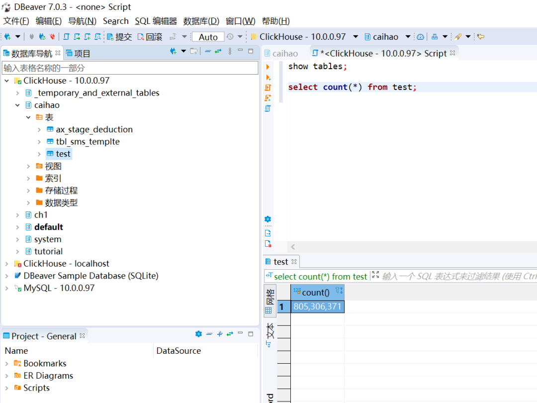Click the Auto transaction mode box

point(208,37)
